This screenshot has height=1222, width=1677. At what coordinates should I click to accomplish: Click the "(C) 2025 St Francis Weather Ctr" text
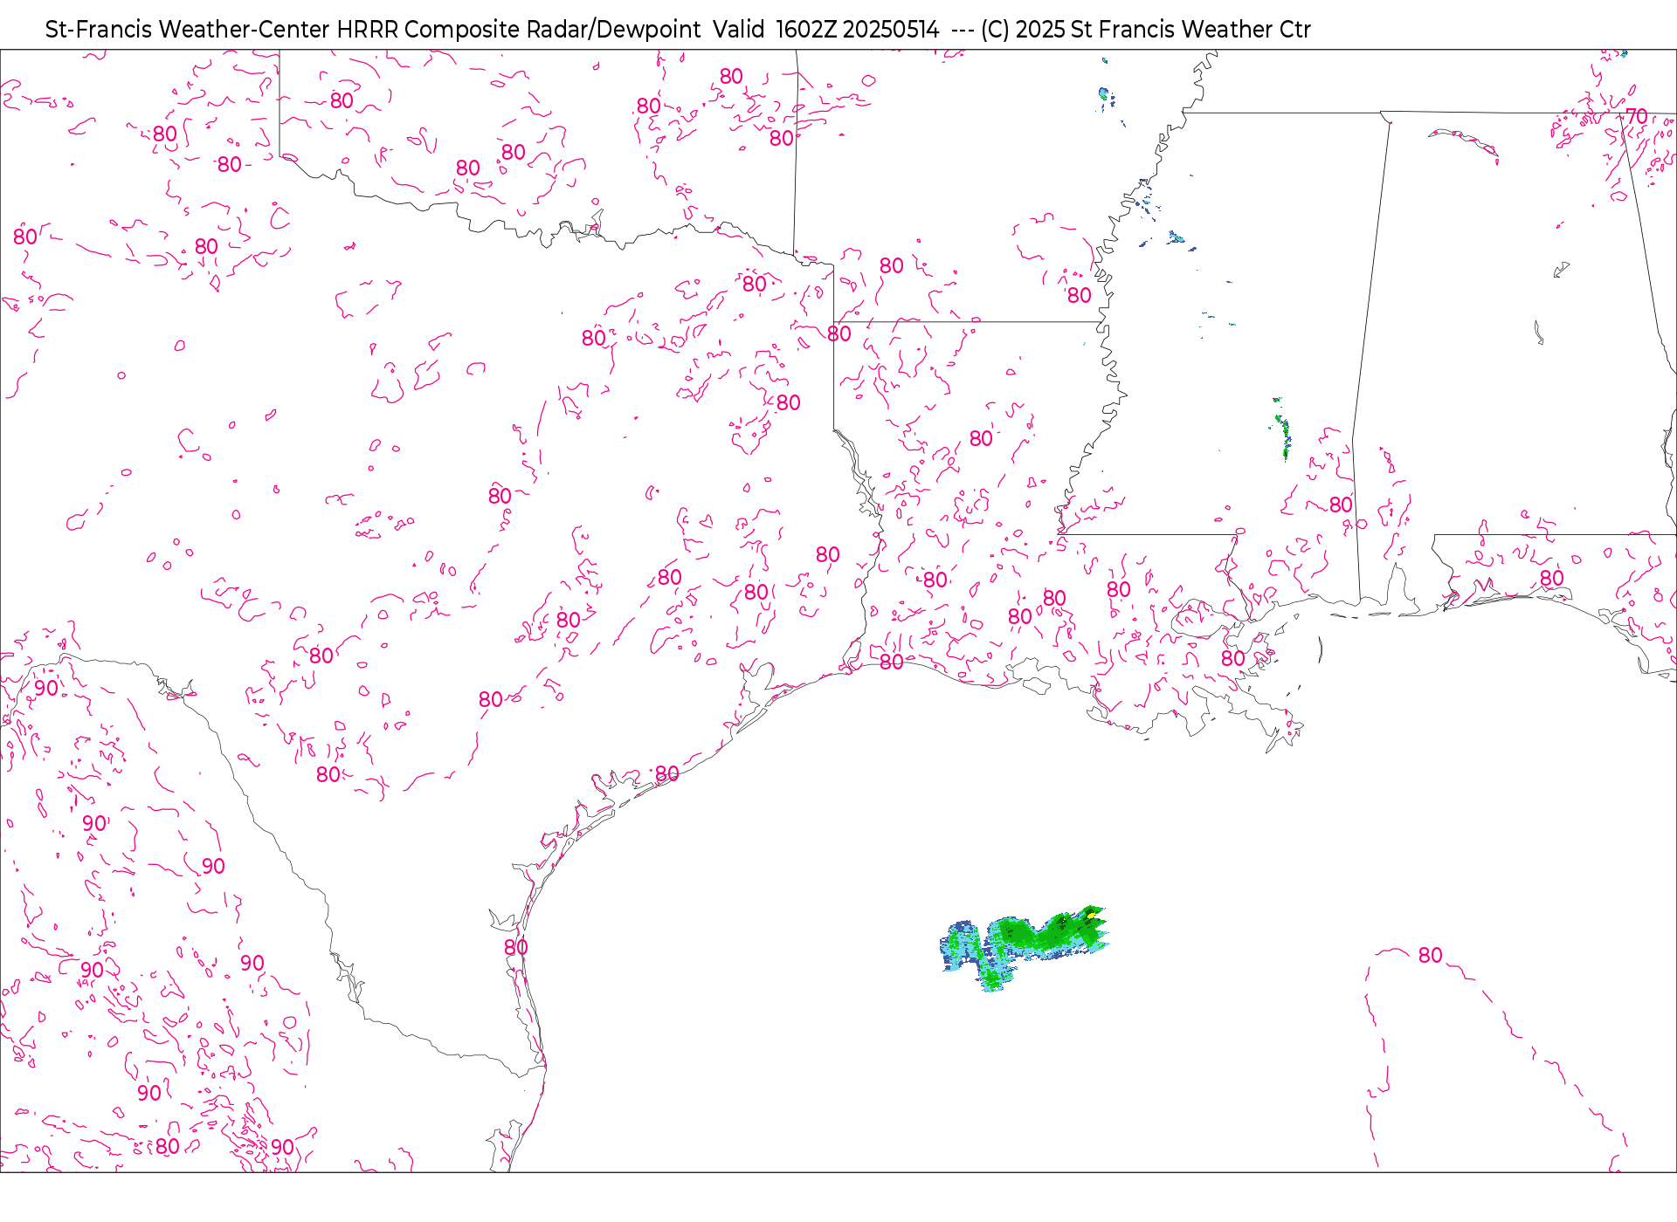[1145, 30]
